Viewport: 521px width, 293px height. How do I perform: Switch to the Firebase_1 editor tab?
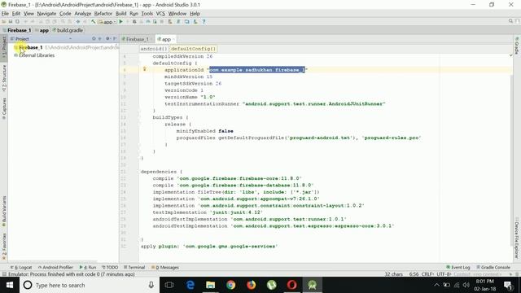point(136,39)
